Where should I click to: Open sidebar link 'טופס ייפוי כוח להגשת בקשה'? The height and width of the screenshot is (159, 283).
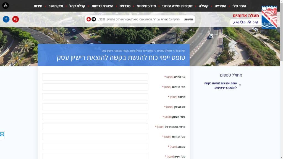point(221,85)
